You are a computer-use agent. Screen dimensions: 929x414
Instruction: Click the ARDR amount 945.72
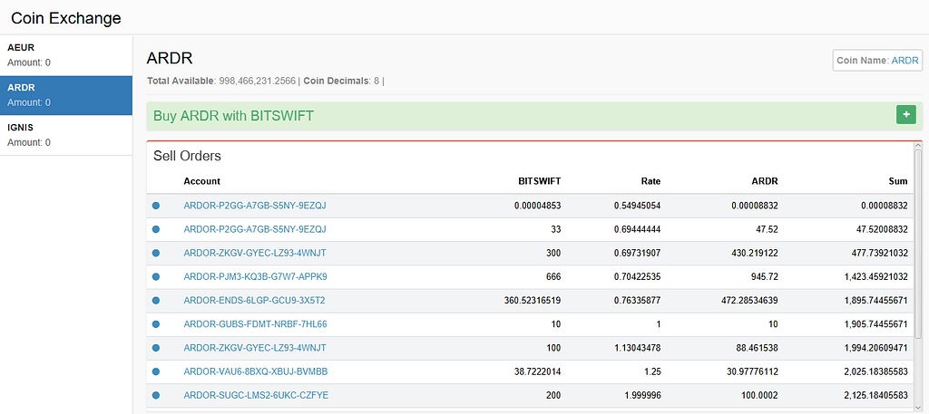(765, 276)
